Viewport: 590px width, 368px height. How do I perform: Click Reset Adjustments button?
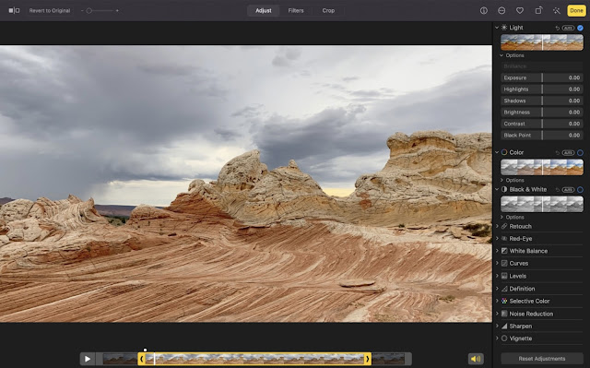(542, 359)
